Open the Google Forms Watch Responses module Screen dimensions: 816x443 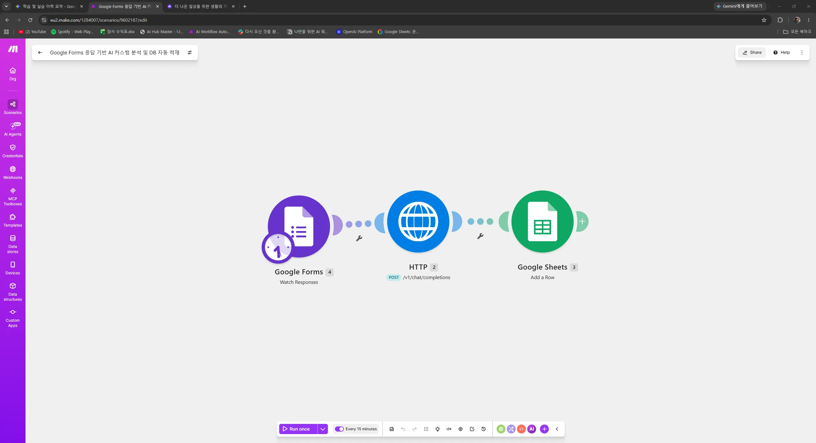[x=299, y=226]
